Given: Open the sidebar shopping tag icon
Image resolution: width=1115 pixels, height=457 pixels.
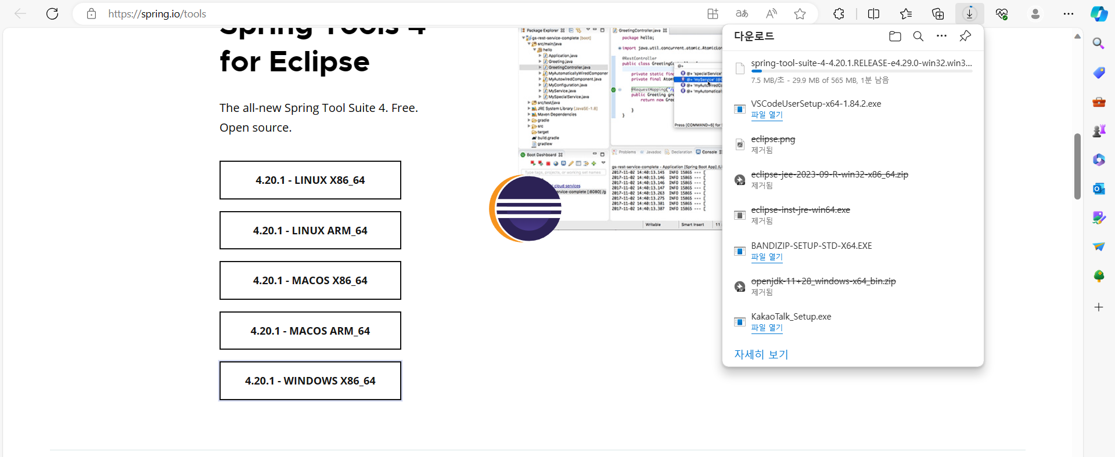Looking at the screenshot, I should click(1099, 72).
